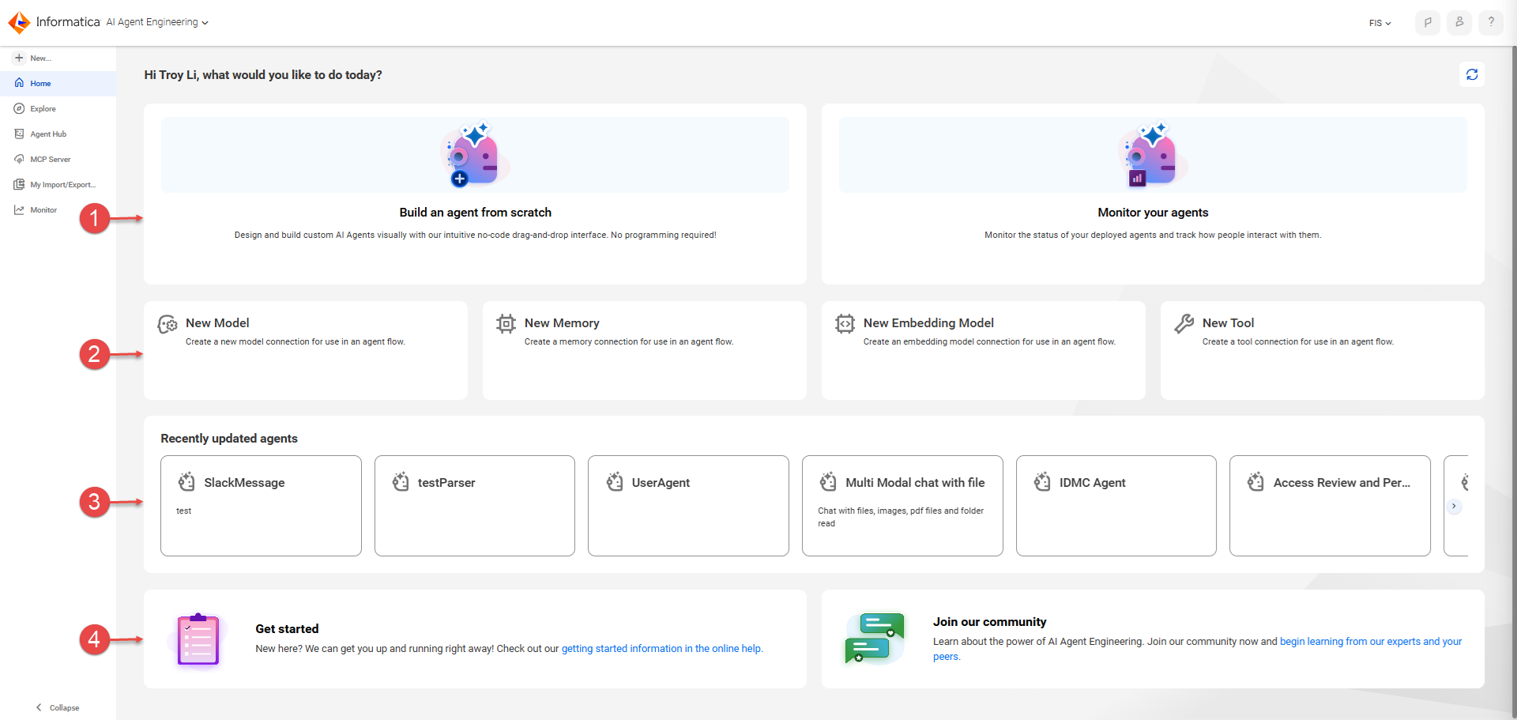Show next recently updated agents arrow

(1454, 506)
